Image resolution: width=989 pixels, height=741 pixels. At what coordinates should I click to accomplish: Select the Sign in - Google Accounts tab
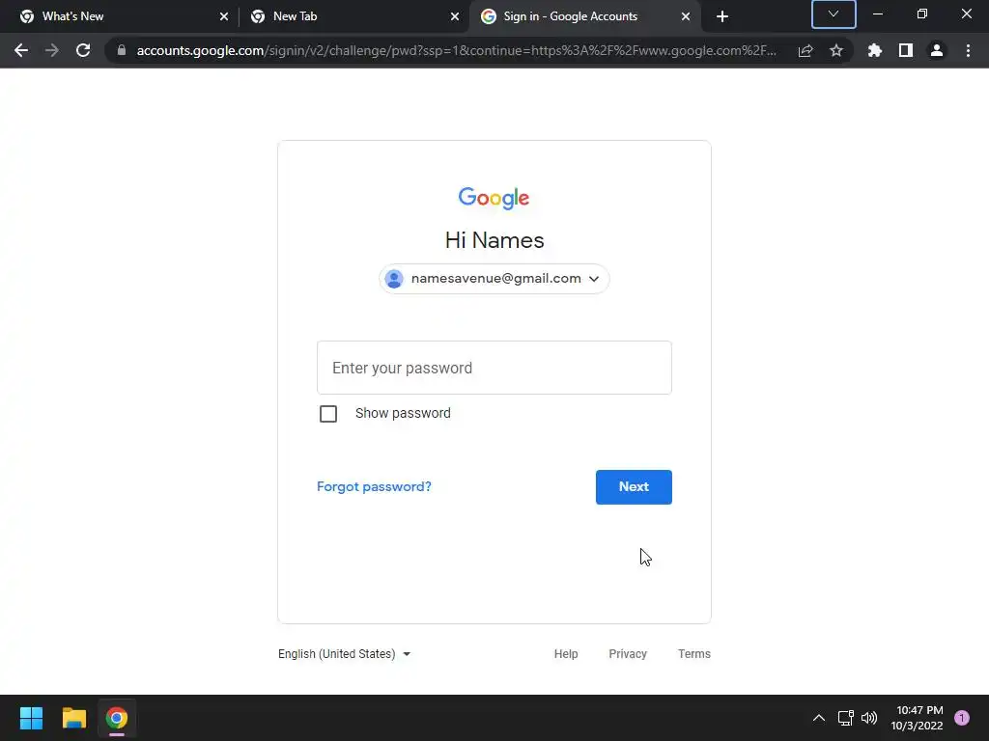584,16
